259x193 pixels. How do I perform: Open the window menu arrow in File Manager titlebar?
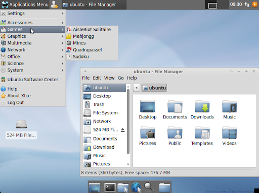coord(85,72)
